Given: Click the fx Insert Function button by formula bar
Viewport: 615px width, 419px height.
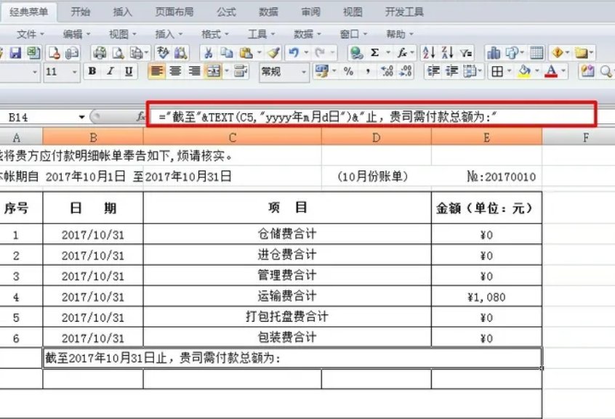Looking at the screenshot, I should coord(140,117).
